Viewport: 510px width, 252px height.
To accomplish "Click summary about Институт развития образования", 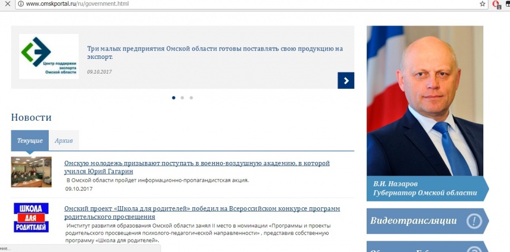I will click(x=198, y=233).
